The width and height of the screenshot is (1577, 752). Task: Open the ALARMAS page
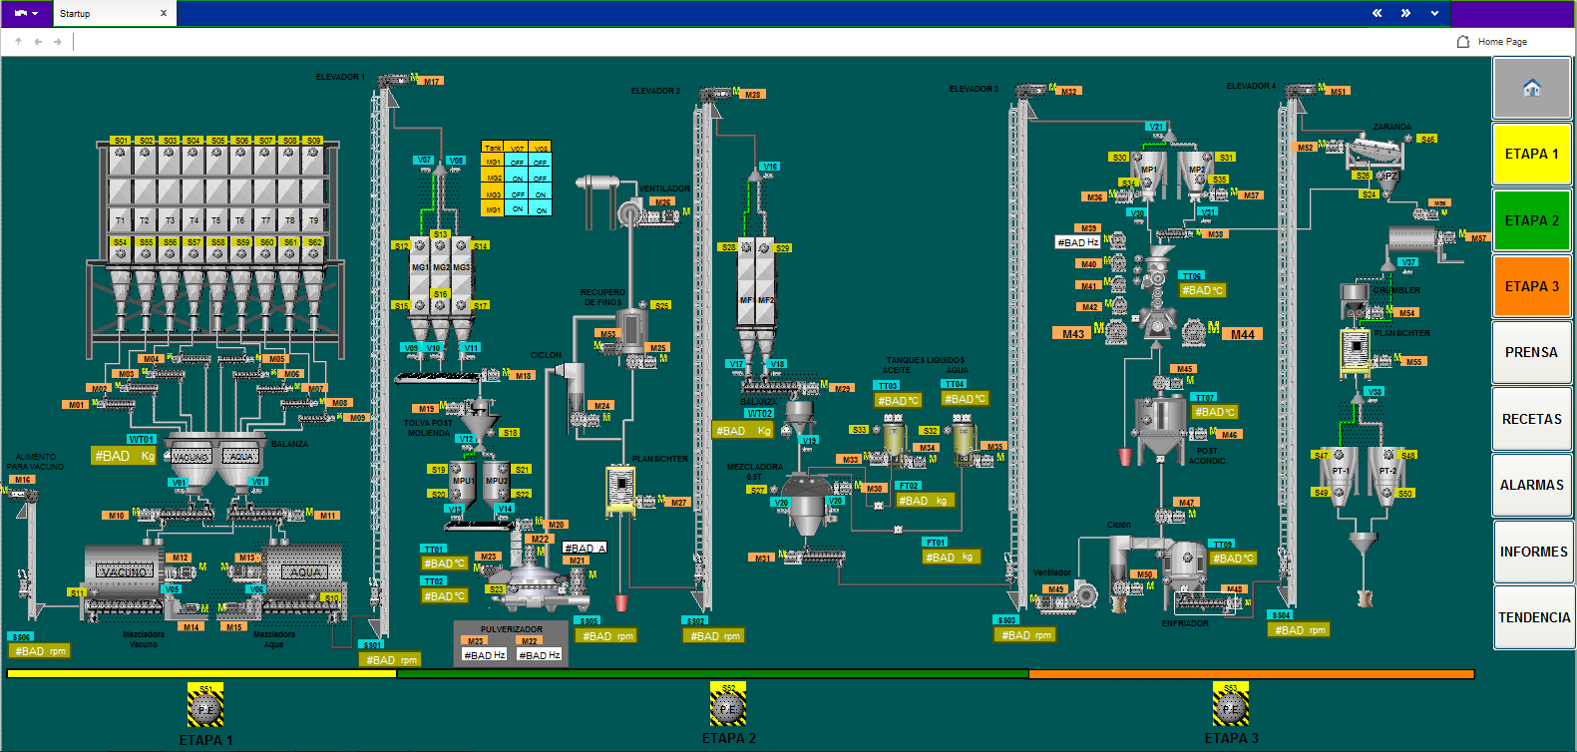1531,485
